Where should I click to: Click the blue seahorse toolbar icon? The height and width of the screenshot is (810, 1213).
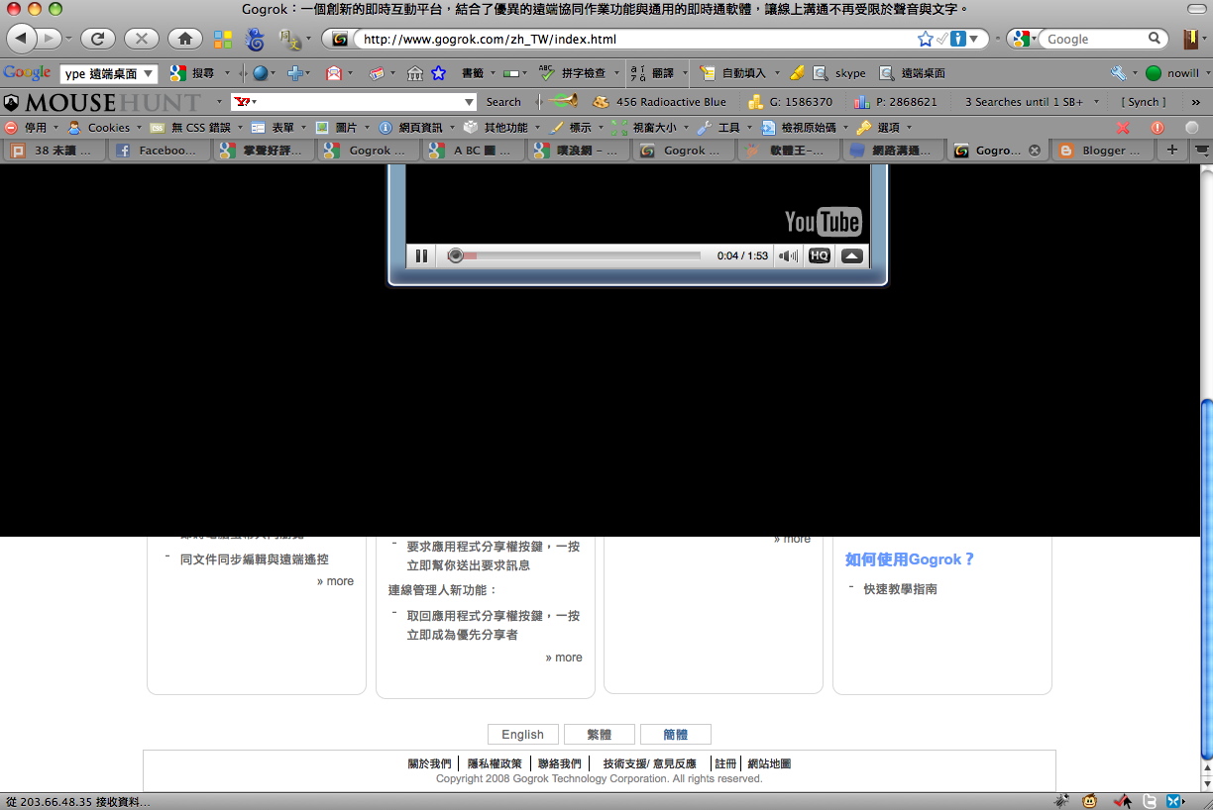(x=255, y=39)
